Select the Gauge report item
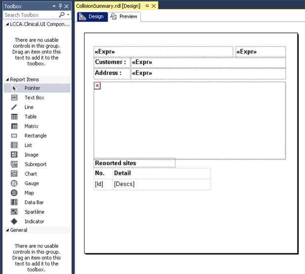305x274 pixels. 31,183
